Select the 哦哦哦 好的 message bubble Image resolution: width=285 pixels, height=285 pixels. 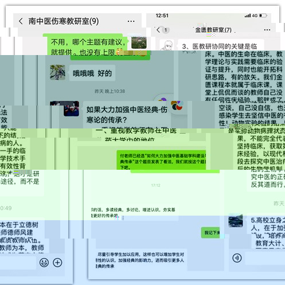[92, 73]
